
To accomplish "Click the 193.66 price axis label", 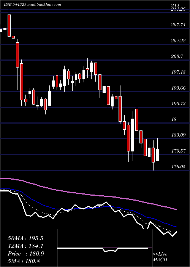I will (178, 88).
